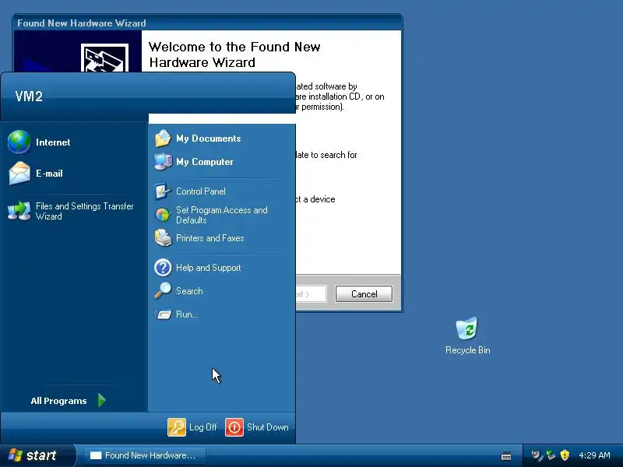Image resolution: width=623 pixels, height=467 pixels.
Task: Click the Found New Hardware Wizard title bar
Action: point(207,23)
